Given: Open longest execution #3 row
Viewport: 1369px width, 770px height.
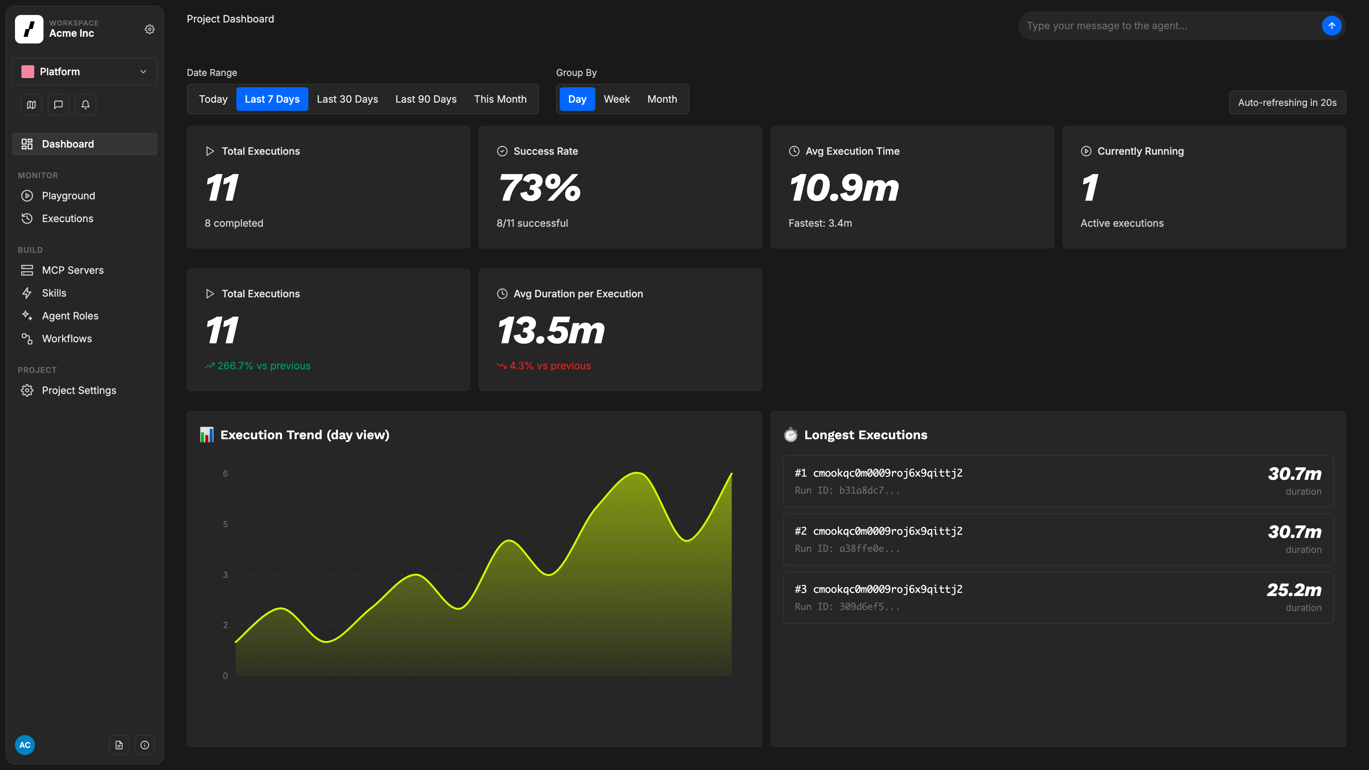Looking at the screenshot, I should 1058,597.
